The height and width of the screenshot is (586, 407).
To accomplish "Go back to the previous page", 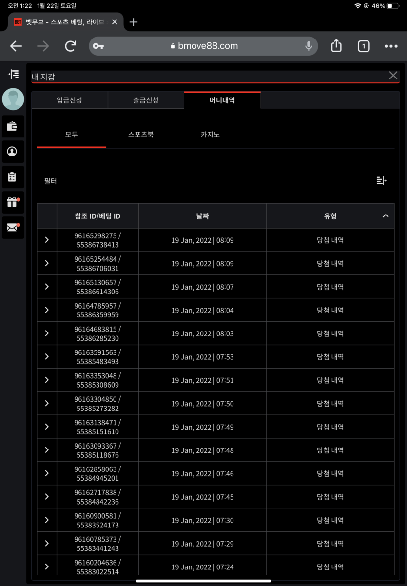I will [x=16, y=46].
